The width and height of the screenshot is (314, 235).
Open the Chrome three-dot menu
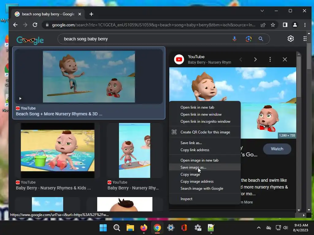(x=305, y=25)
